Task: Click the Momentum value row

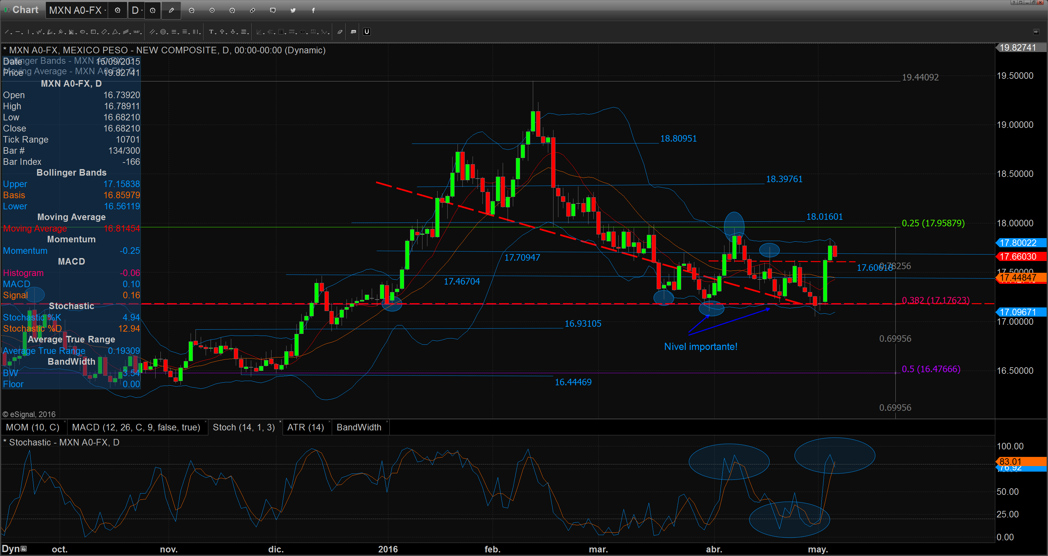Action: pyautogui.click(x=71, y=251)
